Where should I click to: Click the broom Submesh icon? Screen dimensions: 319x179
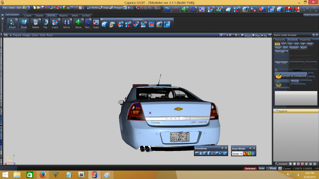pyautogui.click(x=112, y=25)
